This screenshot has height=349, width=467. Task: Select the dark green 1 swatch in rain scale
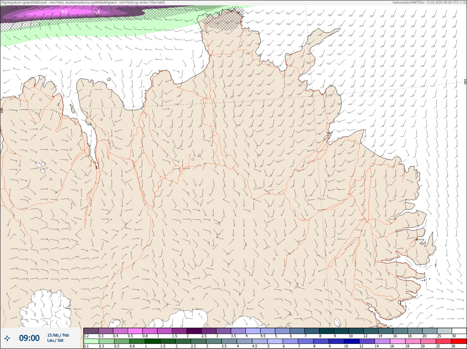click(153, 341)
